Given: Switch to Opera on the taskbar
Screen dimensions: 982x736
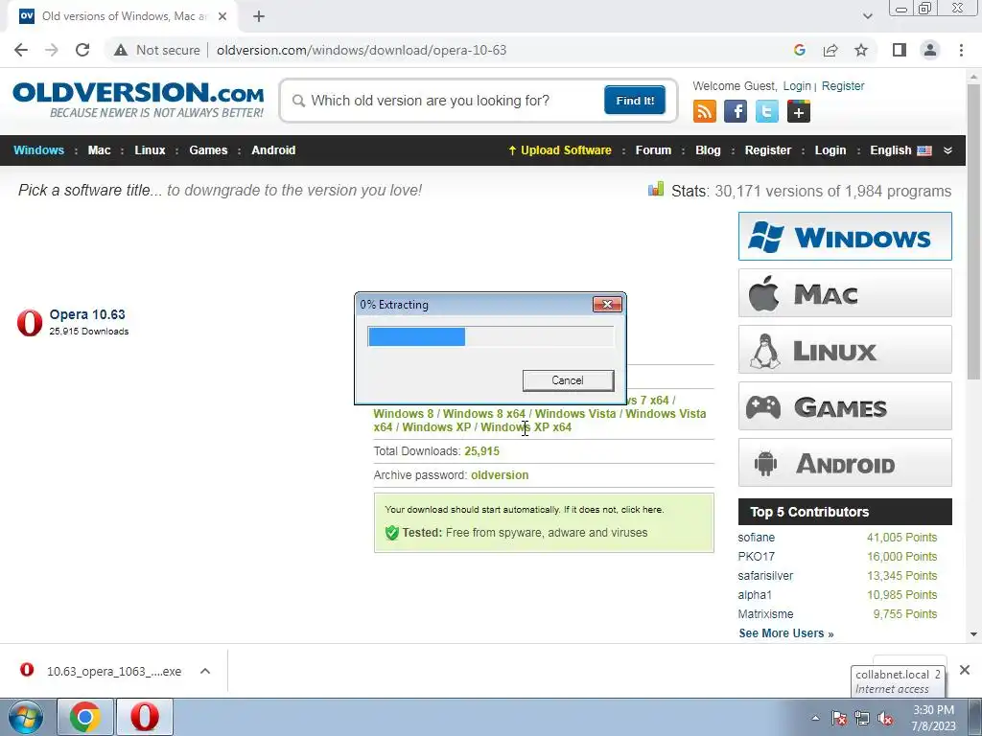Looking at the screenshot, I should pos(144,717).
